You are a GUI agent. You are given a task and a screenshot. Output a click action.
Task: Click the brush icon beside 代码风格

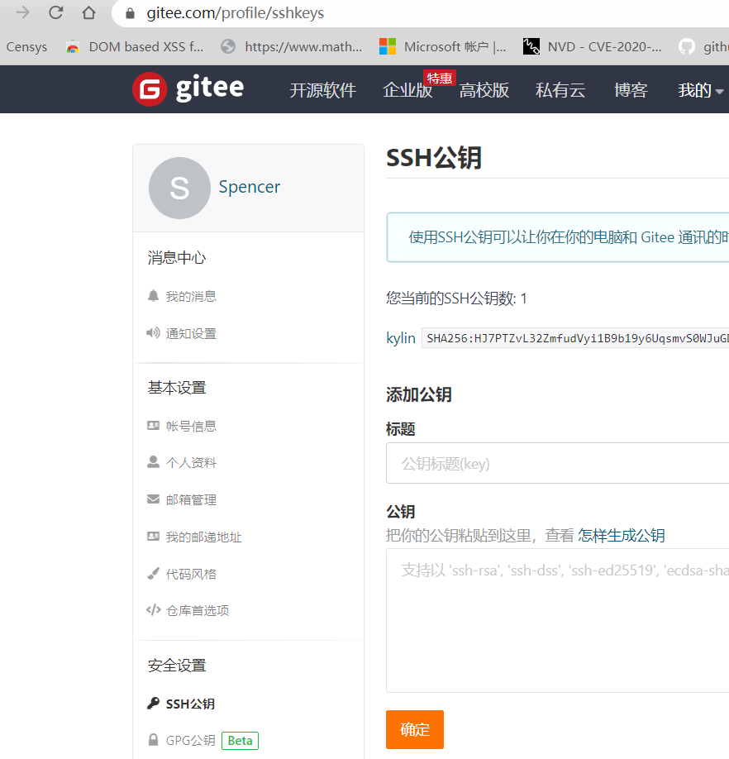click(153, 574)
